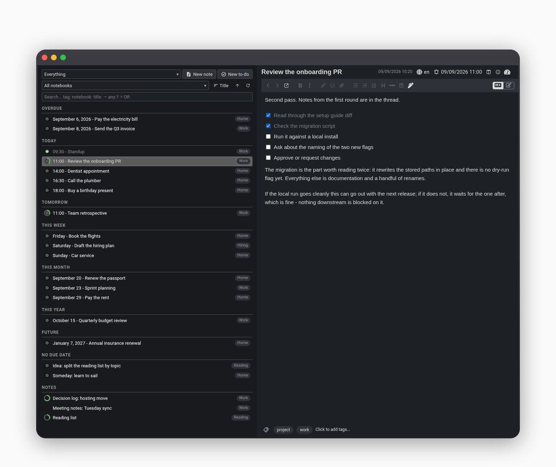Mark 'Car service' as done
The width and height of the screenshot is (556, 467).
coord(47,255)
